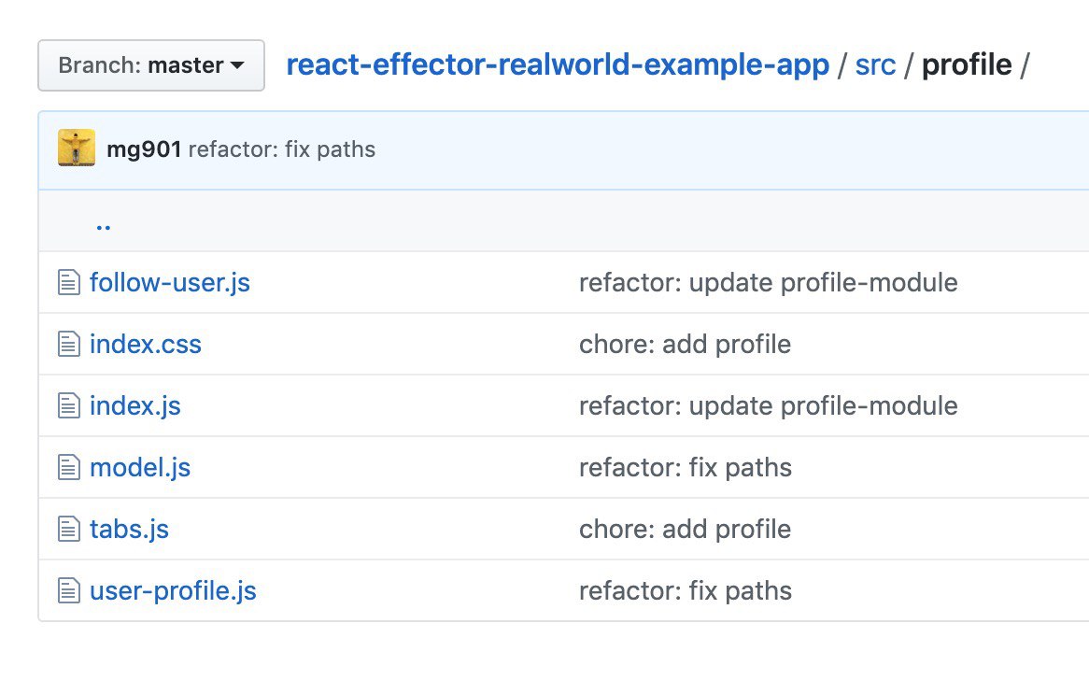This screenshot has height=680, width=1089.
Task: Click the file icon beside user-profile.js
Action: 69,590
